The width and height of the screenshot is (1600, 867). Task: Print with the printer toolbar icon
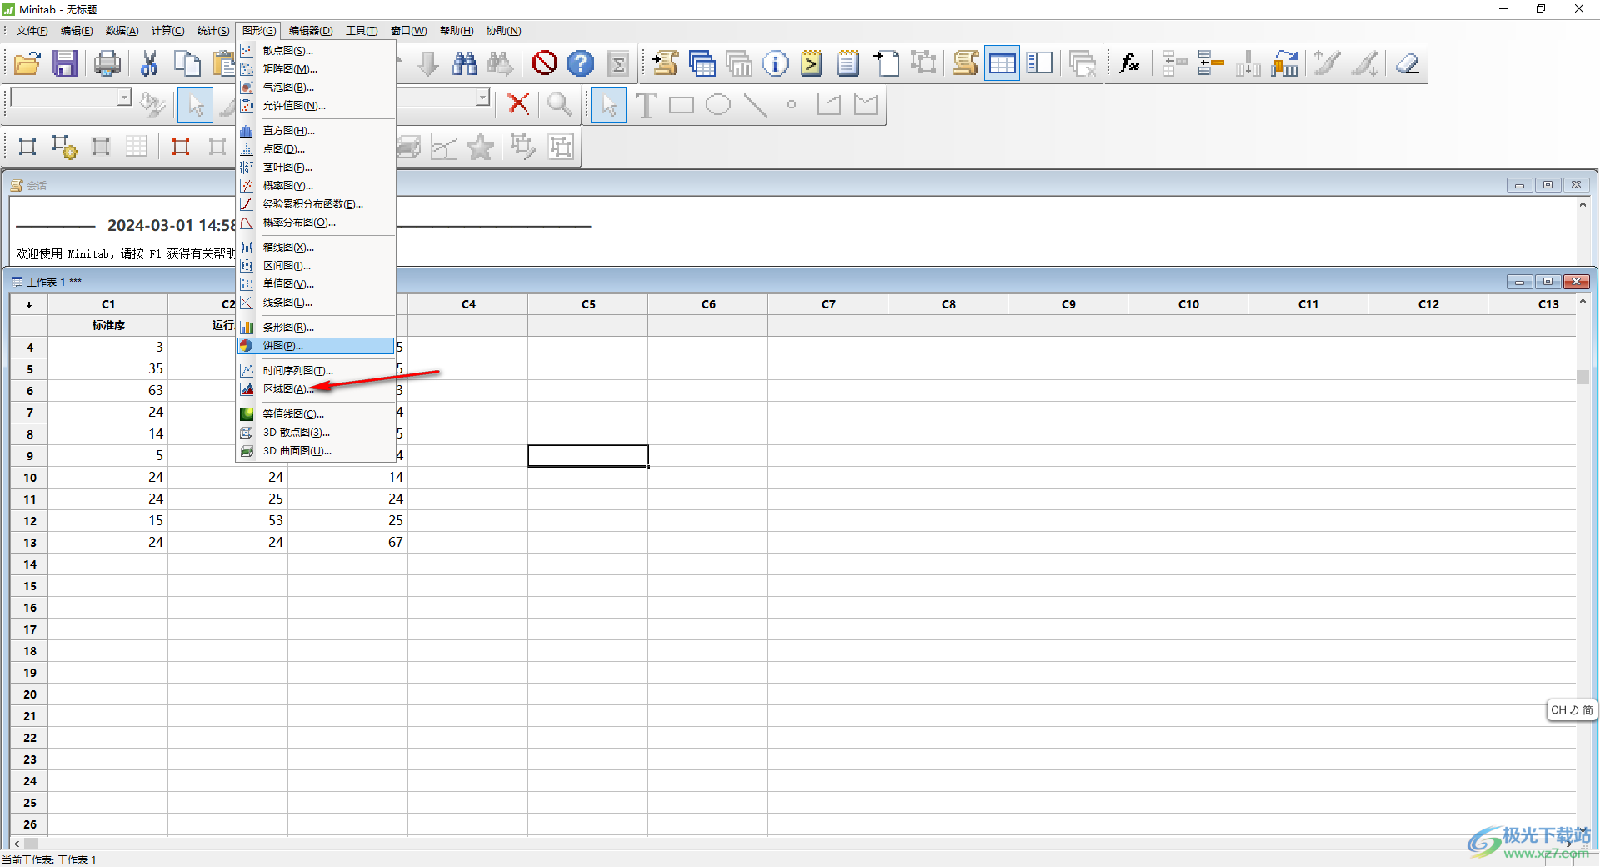pos(107,63)
